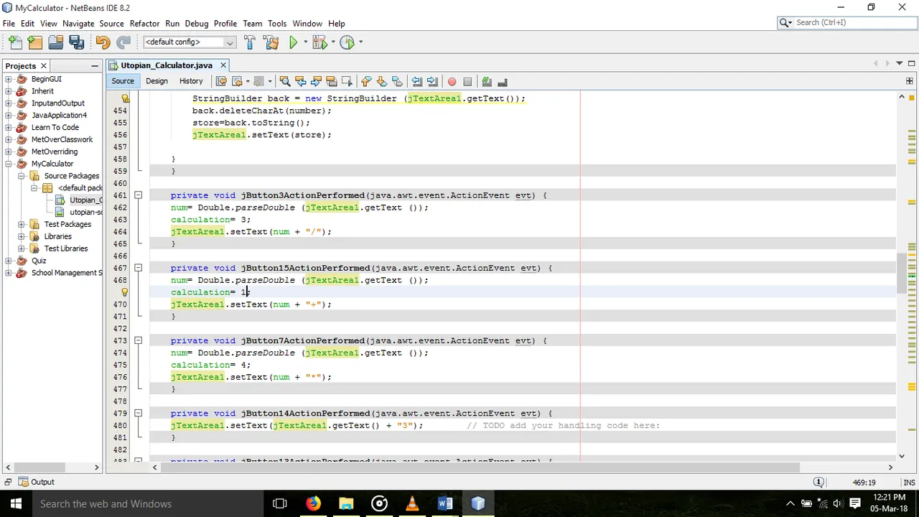Open the Source menu
The width and height of the screenshot is (919, 517).
(111, 23)
